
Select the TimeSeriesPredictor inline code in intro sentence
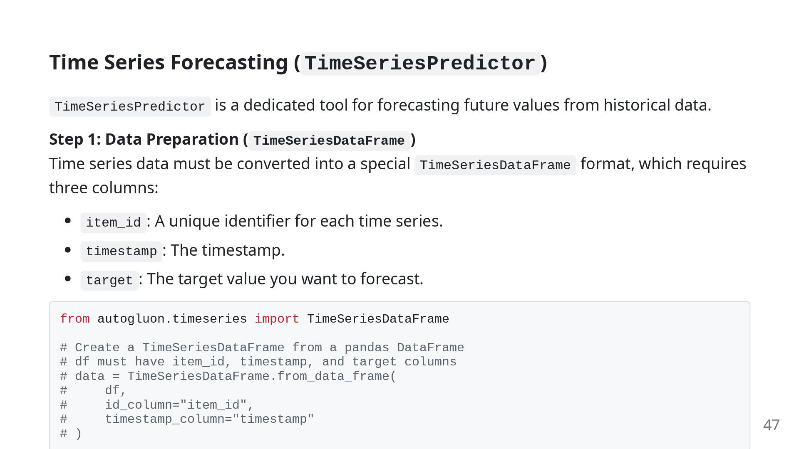130,106
